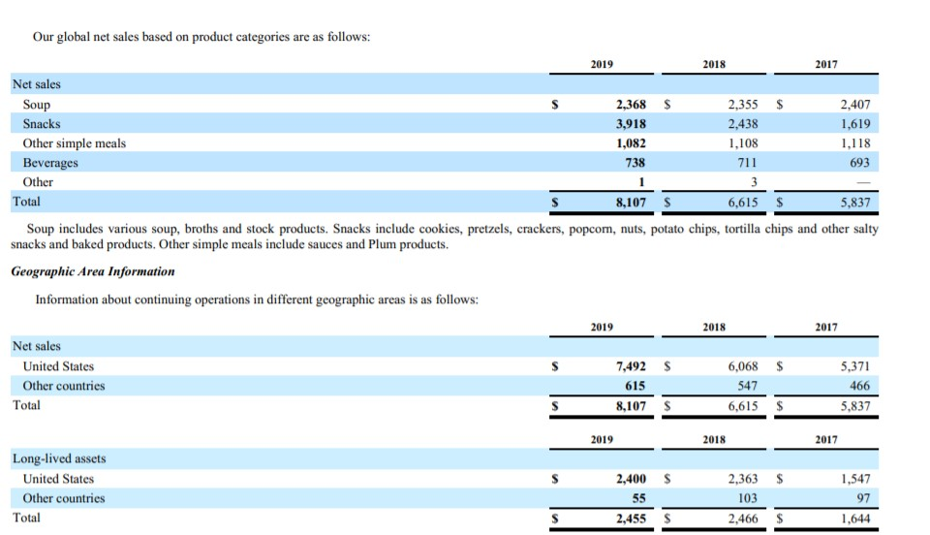
Task: Click Other simple meals value "1,118"
Action: 855,143
